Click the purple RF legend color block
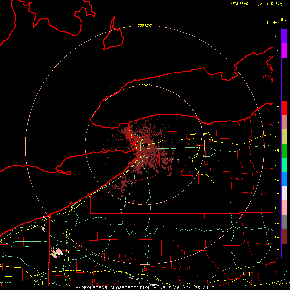The image size is (290, 290). tap(285, 36)
